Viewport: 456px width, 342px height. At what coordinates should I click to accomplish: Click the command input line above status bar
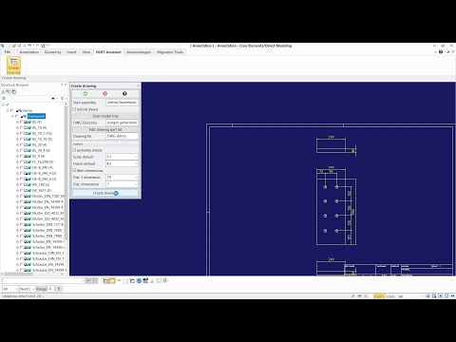44,280
